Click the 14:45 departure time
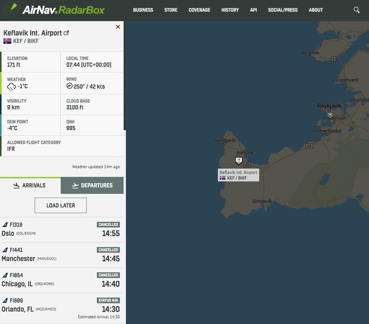 coord(111,258)
